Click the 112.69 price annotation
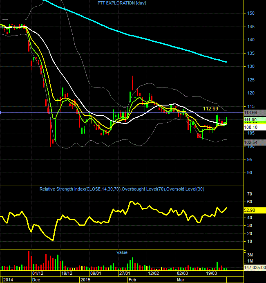Viewport: 266px width, 283px height. tap(210, 109)
